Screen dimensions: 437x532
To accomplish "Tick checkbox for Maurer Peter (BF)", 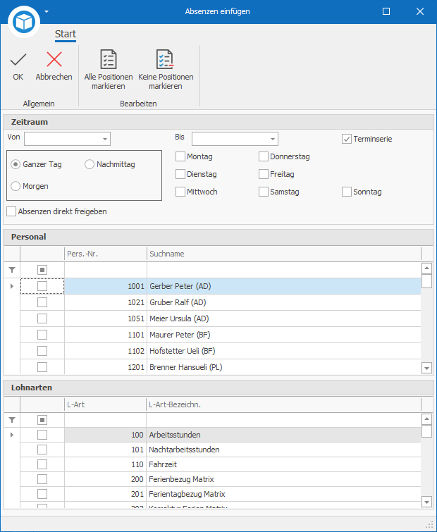I will point(42,335).
